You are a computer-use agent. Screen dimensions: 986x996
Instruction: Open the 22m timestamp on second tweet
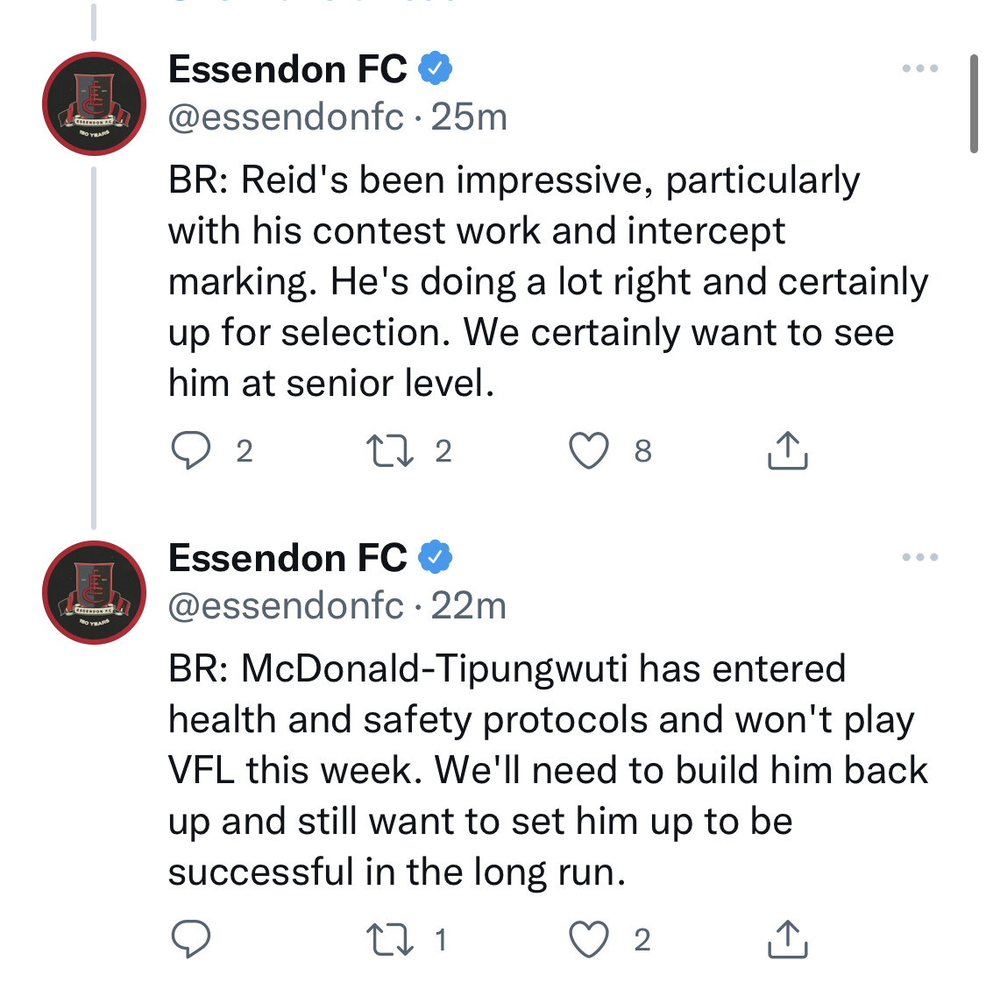pos(469,605)
